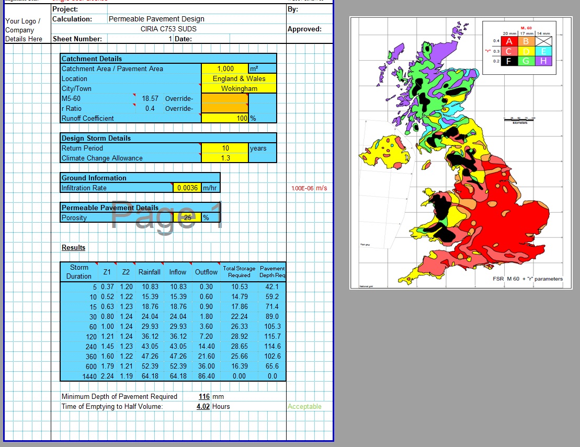Select the Catchment Area input showing 1,000
This screenshot has height=447, width=580.
pos(225,68)
